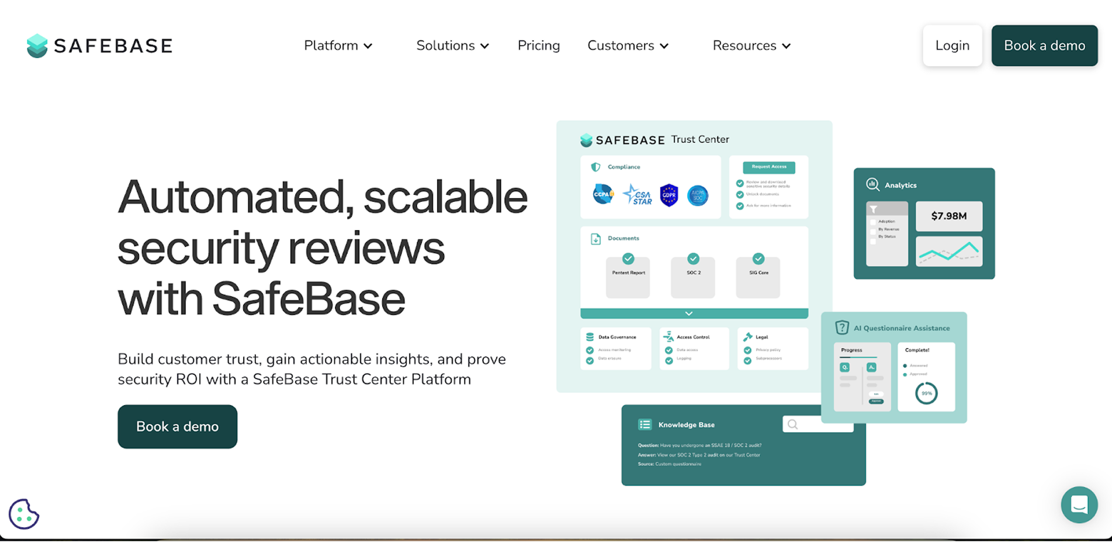
Task: Expand the Platform dropdown menu
Action: click(x=338, y=46)
